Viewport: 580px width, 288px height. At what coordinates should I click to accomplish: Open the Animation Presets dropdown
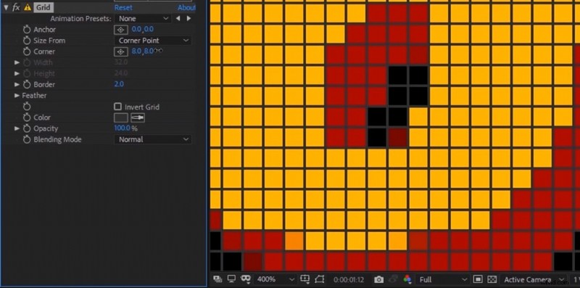tap(143, 19)
